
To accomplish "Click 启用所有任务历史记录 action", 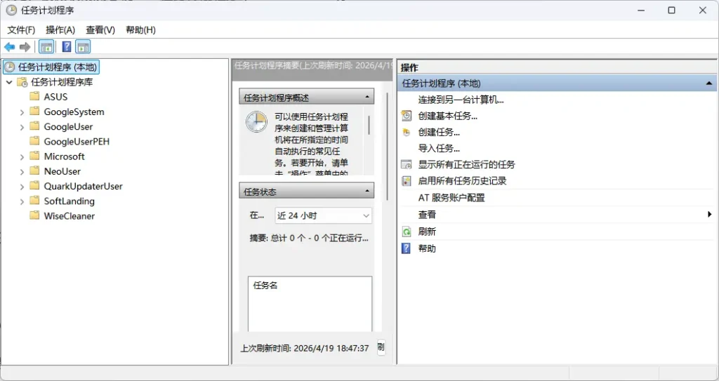I will pos(462,180).
